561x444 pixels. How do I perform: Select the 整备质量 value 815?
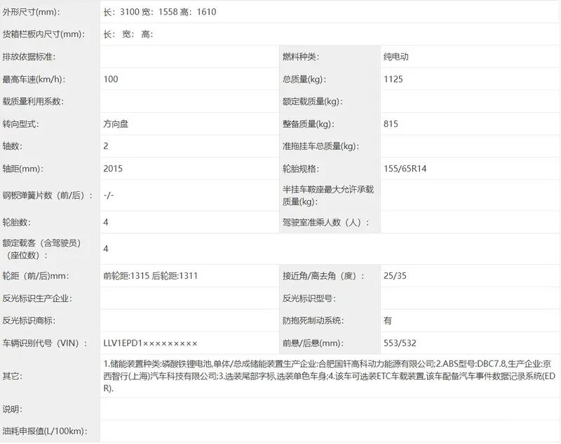coord(391,123)
